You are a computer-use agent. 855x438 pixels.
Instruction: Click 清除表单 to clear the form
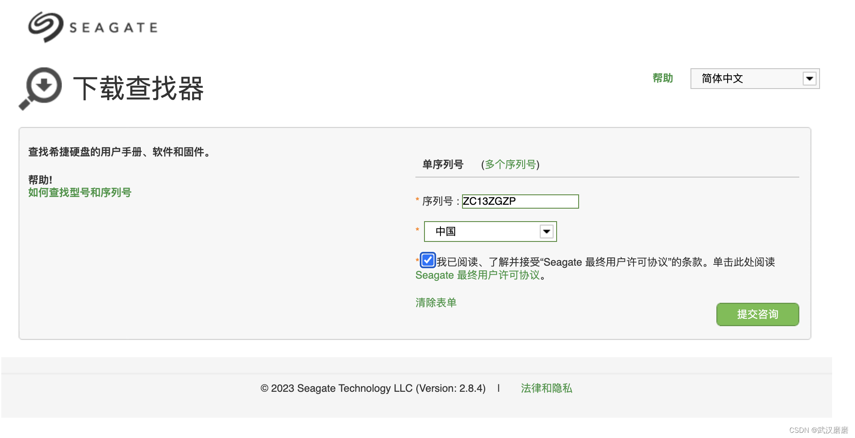pyautogui.click(x=436, y=303)
